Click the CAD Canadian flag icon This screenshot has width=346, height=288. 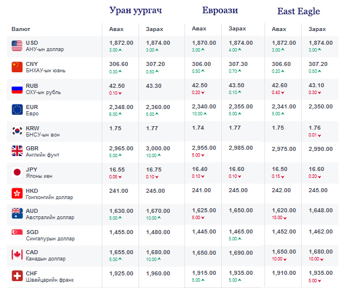pos(17,256)
